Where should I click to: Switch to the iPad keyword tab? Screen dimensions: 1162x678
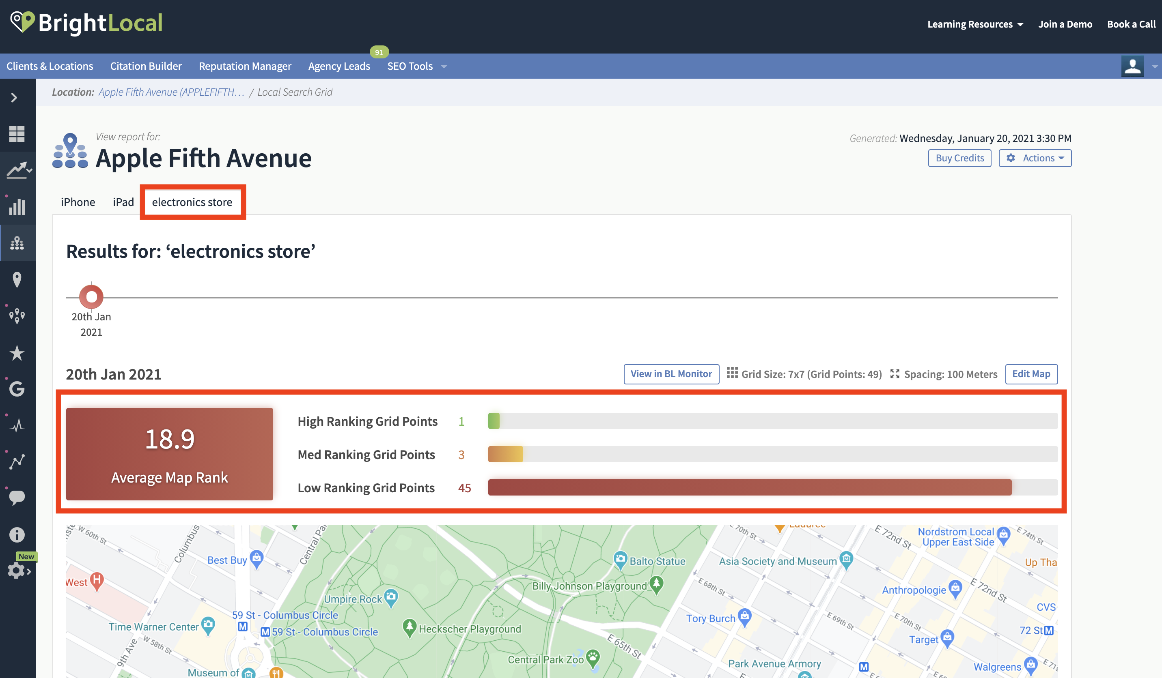click(123, 202)
